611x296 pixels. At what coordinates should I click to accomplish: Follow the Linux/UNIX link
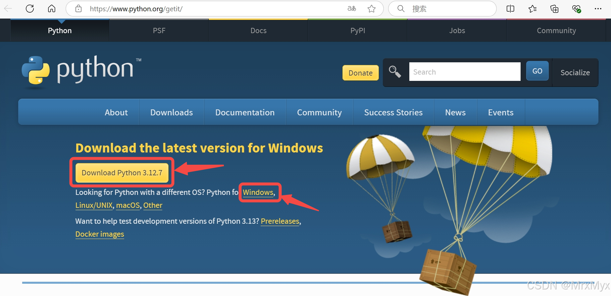[94, 205]
